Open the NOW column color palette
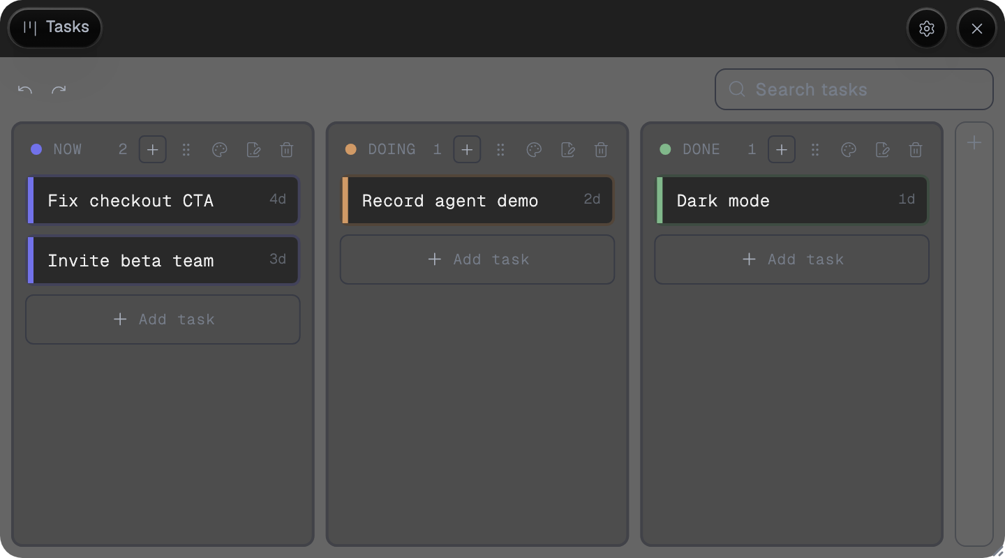1005x558 pixels. [x=219, y=149]
